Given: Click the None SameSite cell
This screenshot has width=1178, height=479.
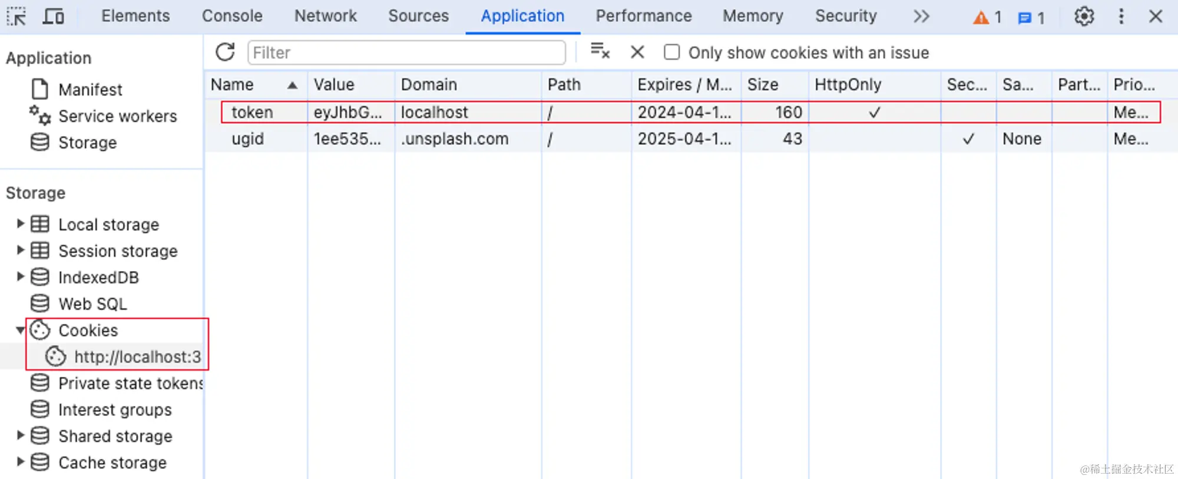Looking at the screenshot, I should [x=1022, y=139].
